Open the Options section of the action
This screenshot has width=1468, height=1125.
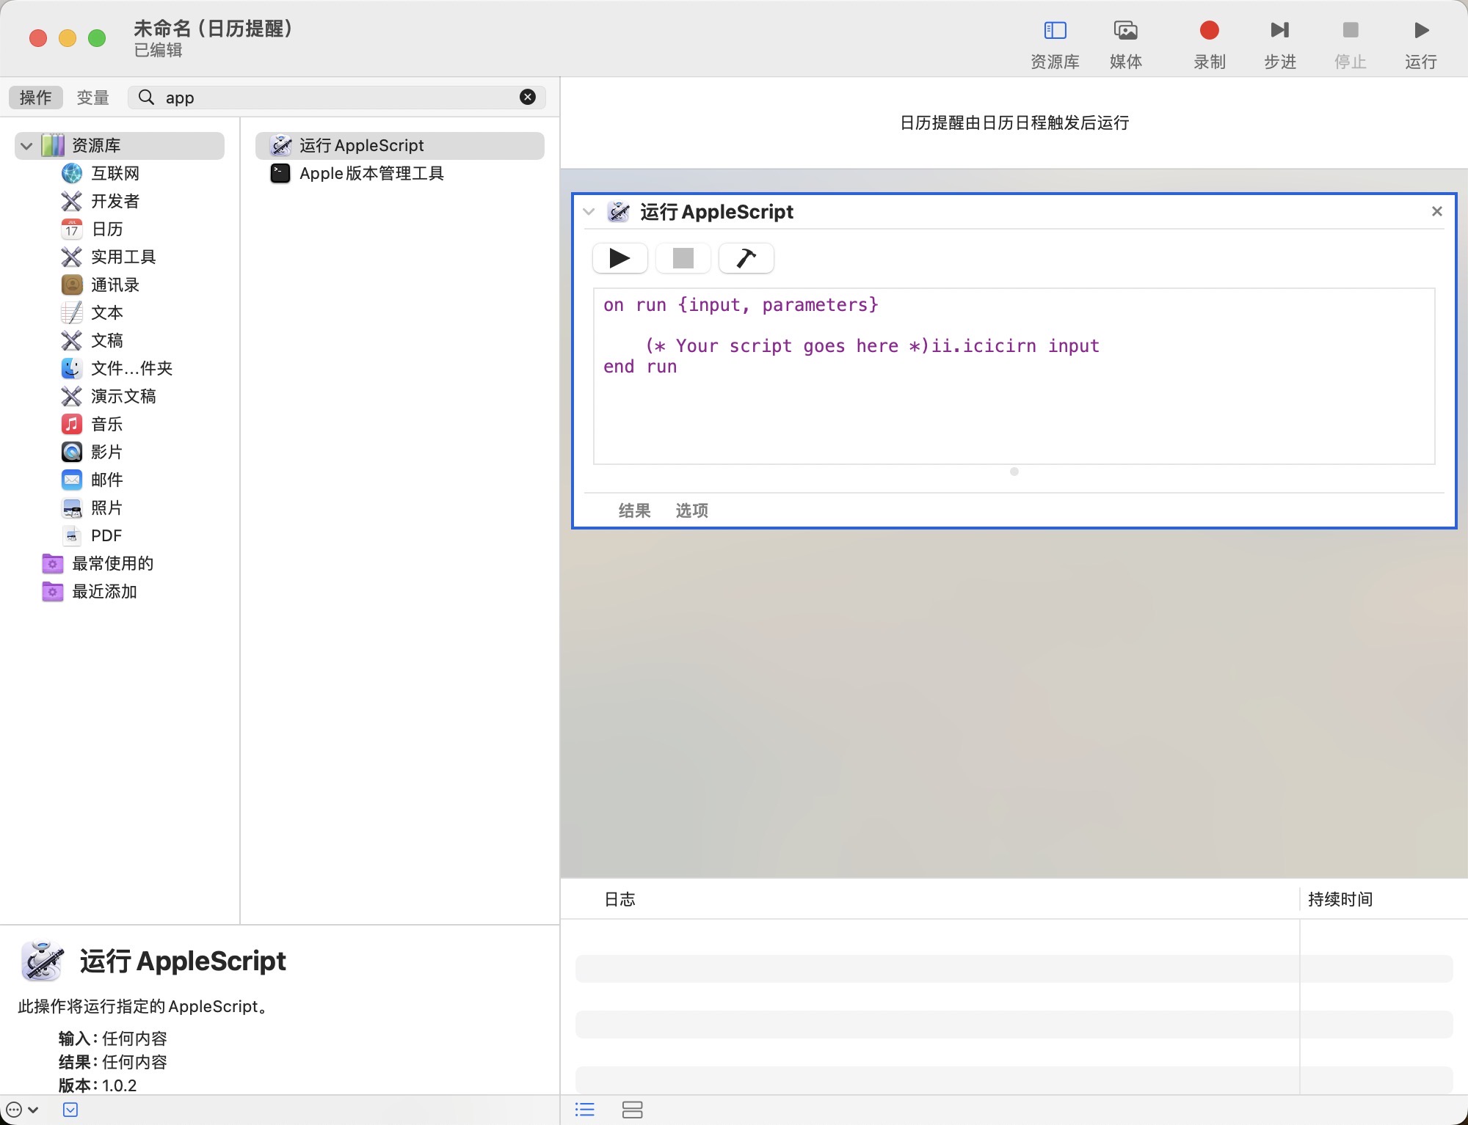(x=691, y=510)
